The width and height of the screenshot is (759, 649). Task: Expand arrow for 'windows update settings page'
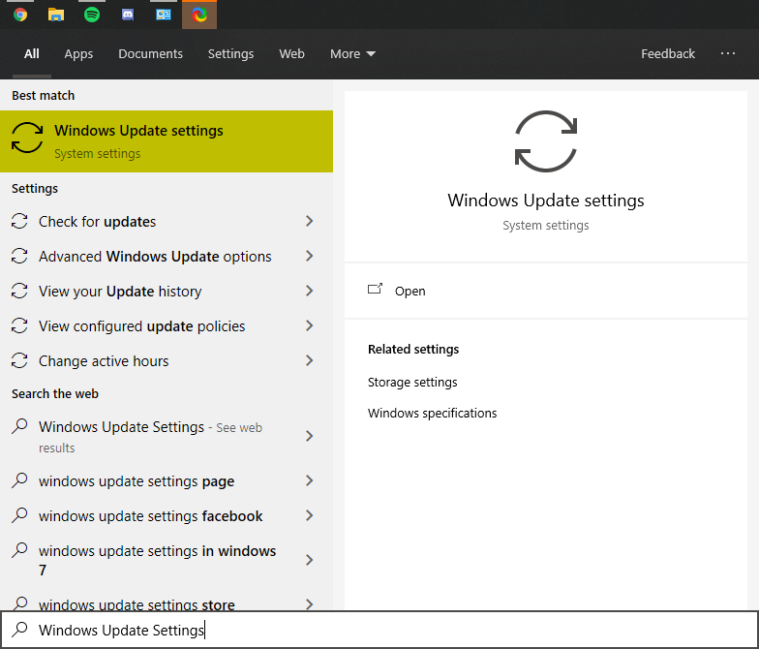310,480
